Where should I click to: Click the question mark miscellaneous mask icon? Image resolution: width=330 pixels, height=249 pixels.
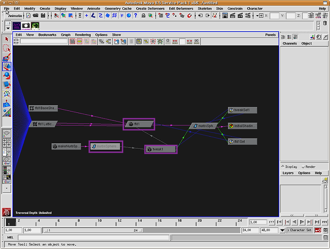tap(136, 16)
